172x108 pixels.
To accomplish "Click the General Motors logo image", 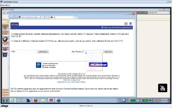I will [x=38, y=65].
